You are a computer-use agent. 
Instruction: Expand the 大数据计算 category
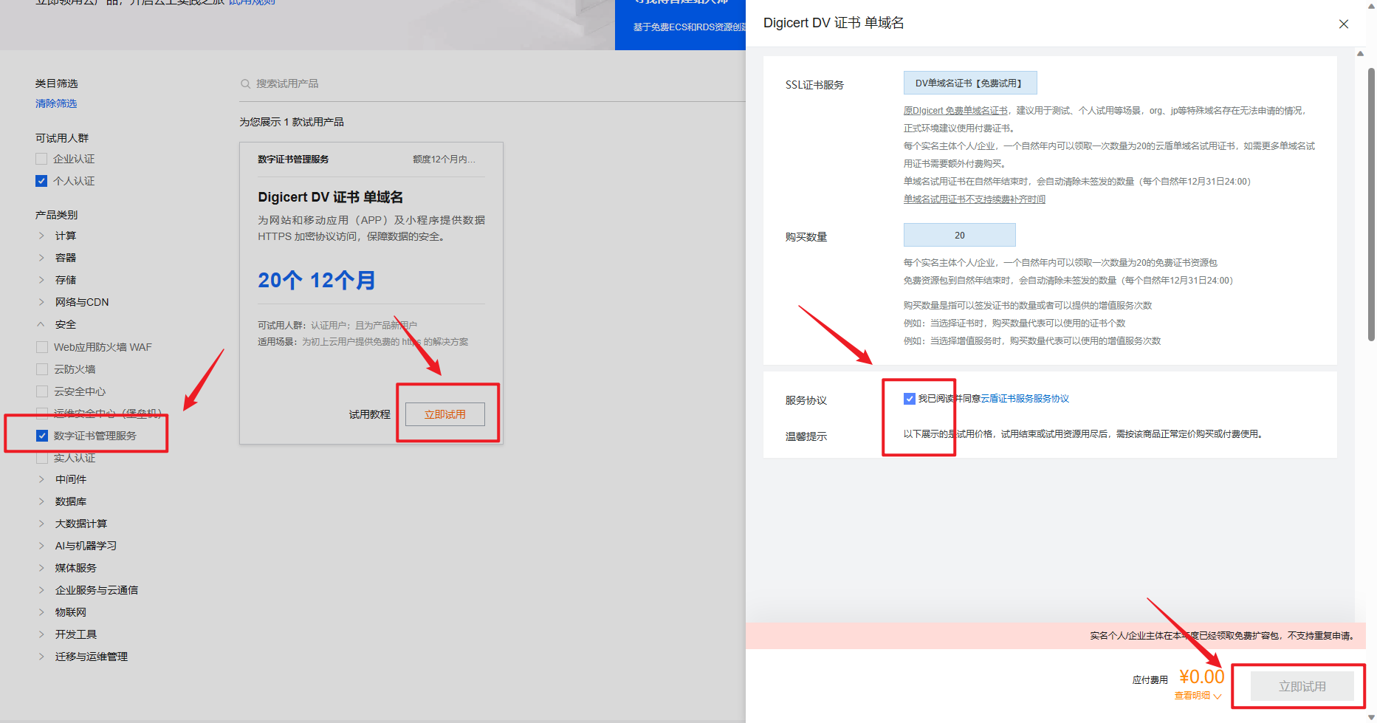point(41,524)
